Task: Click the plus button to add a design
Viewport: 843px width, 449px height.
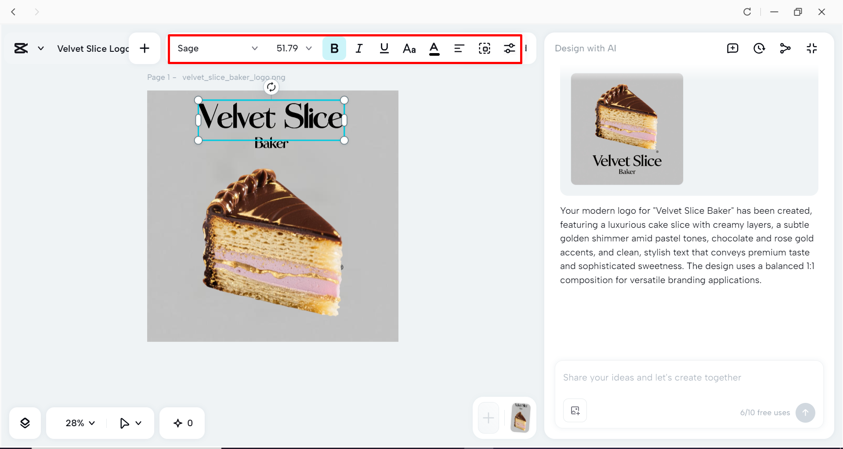Action: click(x=144, y=48)
